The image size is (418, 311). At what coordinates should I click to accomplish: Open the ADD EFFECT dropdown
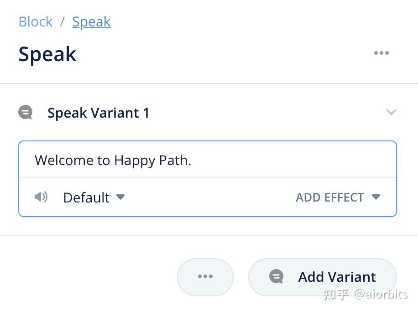[330, 197]
